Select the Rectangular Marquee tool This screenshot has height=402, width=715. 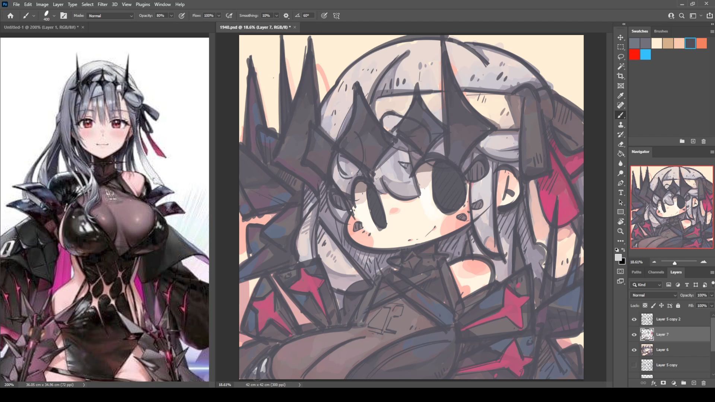[620, 47]
